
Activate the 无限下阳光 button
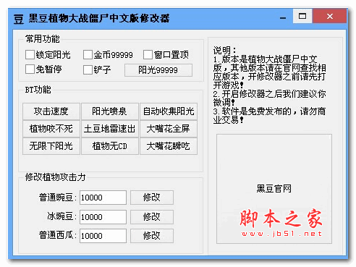point(51,146)
